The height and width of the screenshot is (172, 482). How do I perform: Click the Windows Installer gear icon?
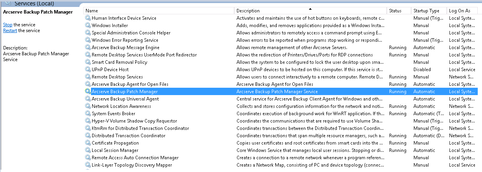[x=88, y=26]
